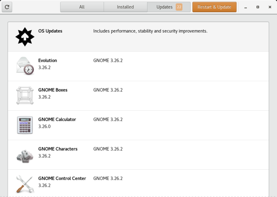Click the OS Updates description text
277x197 pixels.
click(x=150, y=31)
